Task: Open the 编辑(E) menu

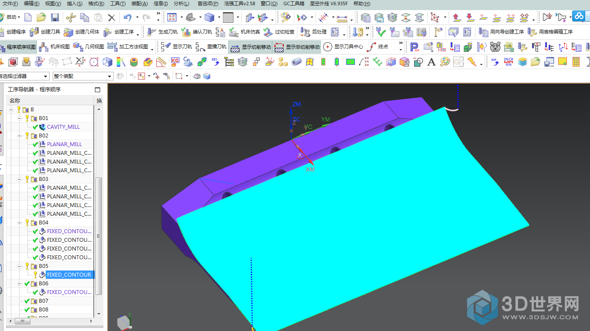Action: (x=31, y=3)
